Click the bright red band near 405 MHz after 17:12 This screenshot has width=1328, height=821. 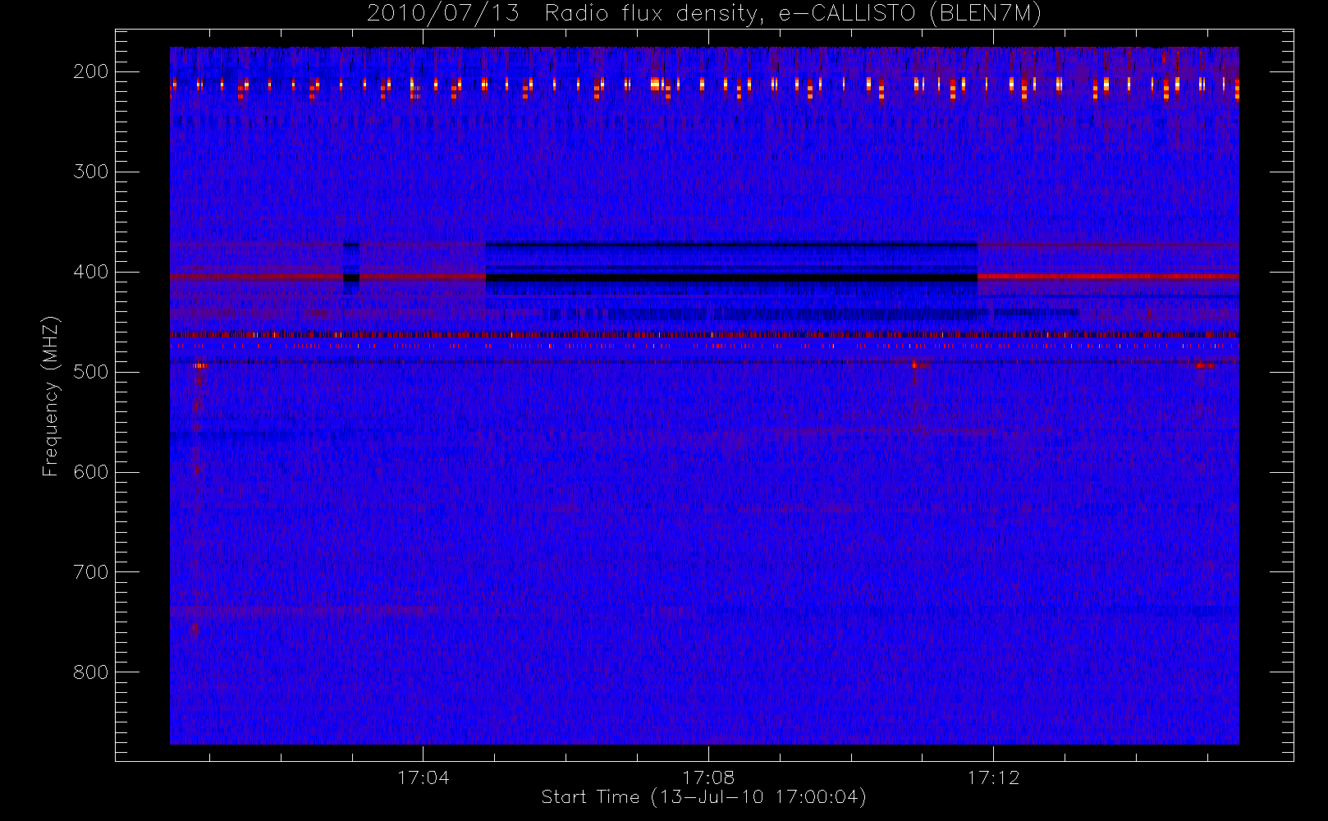coord(1108,277)
